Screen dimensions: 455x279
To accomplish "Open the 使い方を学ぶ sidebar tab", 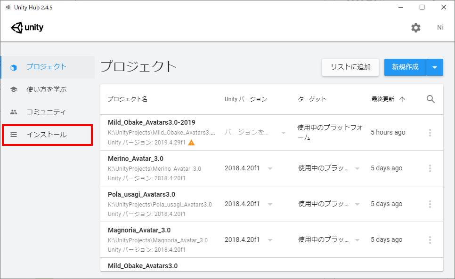I will [48, 89].
